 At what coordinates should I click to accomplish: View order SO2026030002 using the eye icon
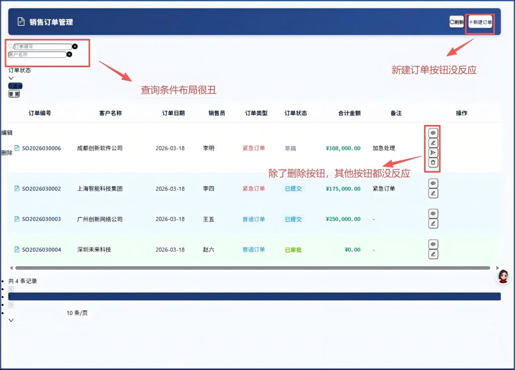[x=433, y=184]
